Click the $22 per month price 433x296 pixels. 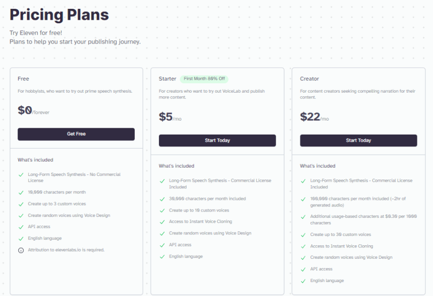point(314,117)
